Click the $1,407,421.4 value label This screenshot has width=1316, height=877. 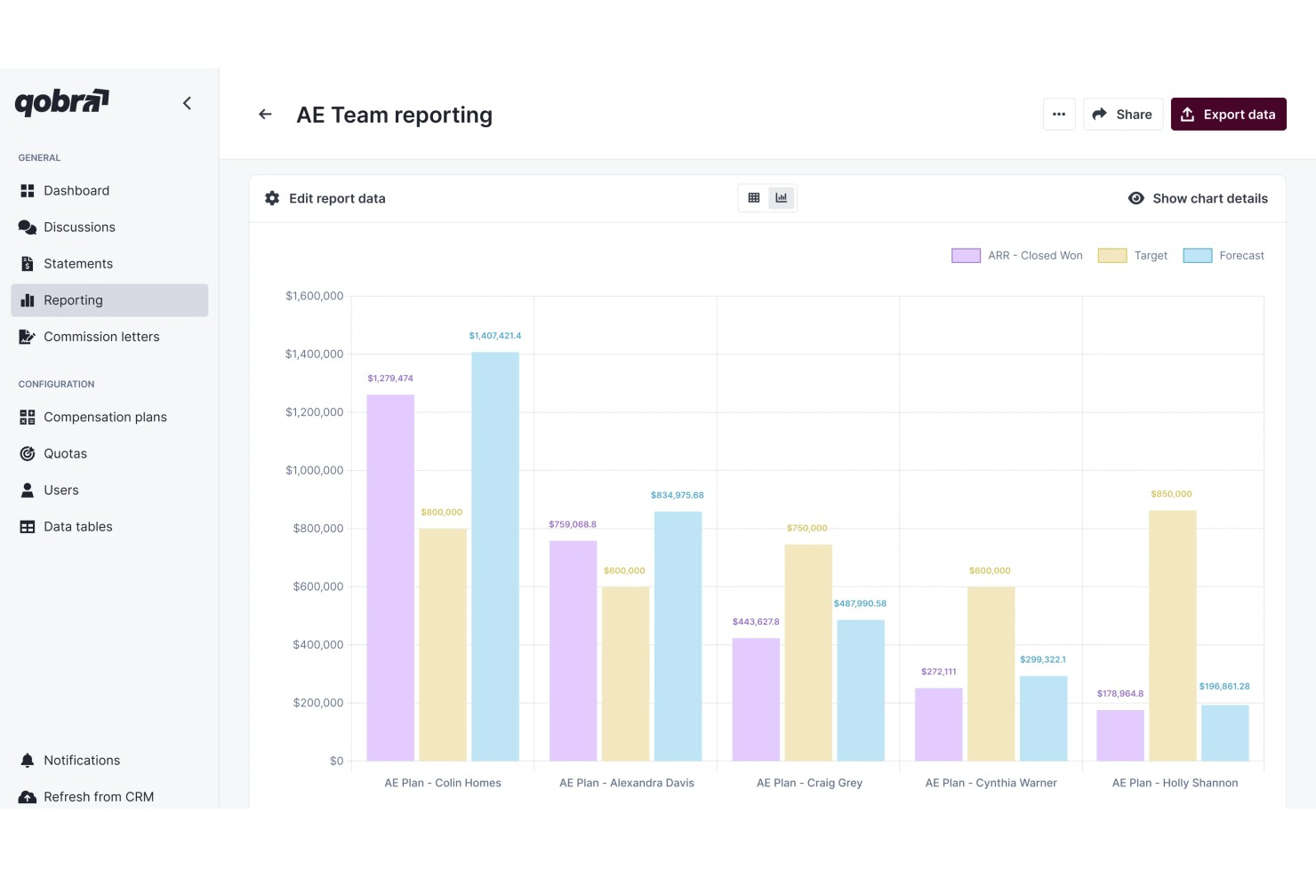click(495, 336)
